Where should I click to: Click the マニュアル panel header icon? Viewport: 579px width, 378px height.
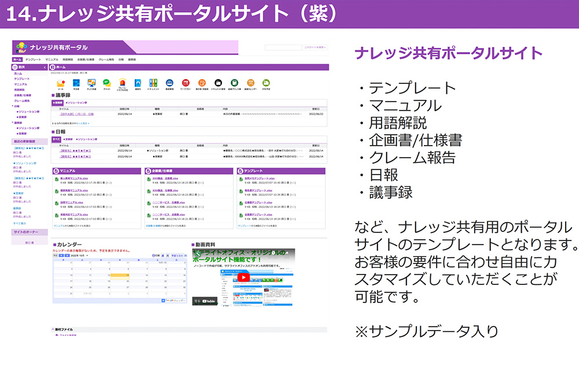(56, 171)
